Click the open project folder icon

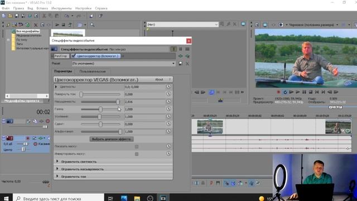click(10, 16)
